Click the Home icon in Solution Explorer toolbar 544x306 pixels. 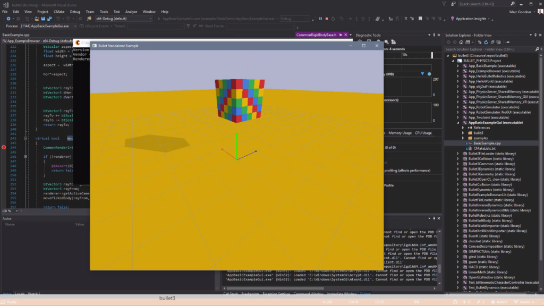coord(462,42)
